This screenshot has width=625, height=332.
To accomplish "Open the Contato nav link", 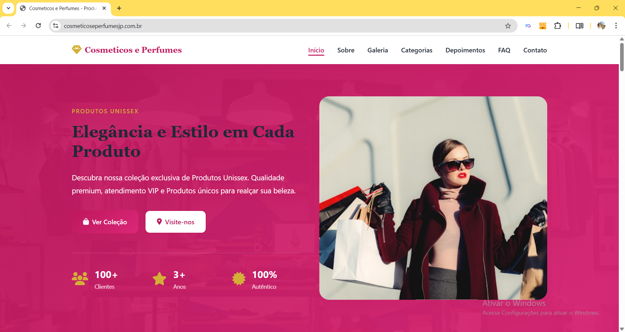I will 535,50.
